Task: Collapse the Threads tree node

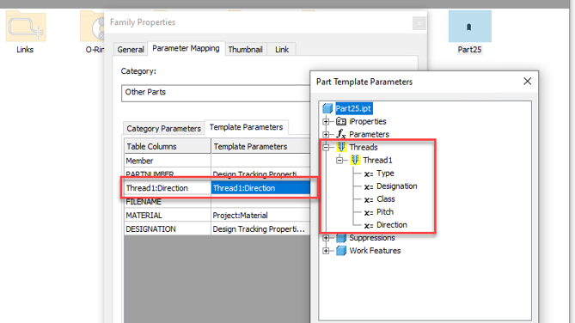Action: point(326,148)
